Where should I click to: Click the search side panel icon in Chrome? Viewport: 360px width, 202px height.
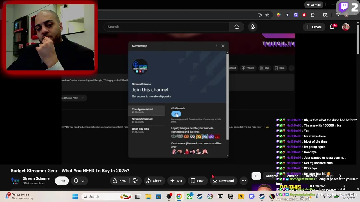pos(325,15)
